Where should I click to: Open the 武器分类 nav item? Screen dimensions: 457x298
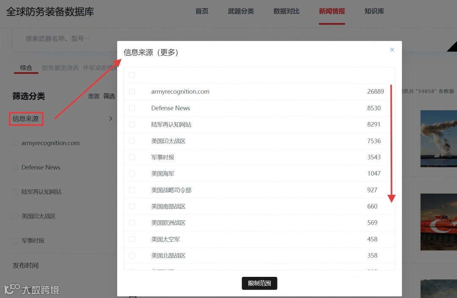point(241,11)
